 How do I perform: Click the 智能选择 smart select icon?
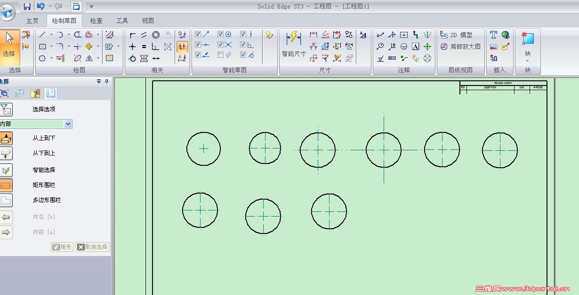click(6, 170)
